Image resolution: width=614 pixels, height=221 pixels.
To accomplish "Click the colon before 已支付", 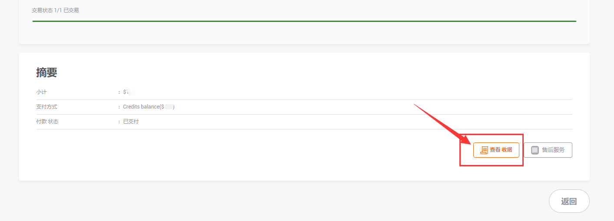I will [119, 122].
